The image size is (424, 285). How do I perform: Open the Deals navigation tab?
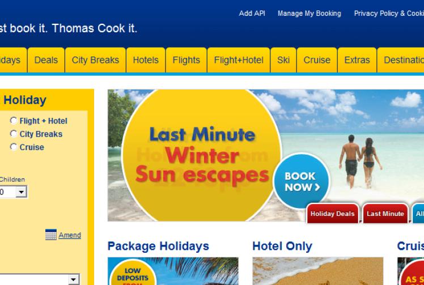(x=46, y=60)
